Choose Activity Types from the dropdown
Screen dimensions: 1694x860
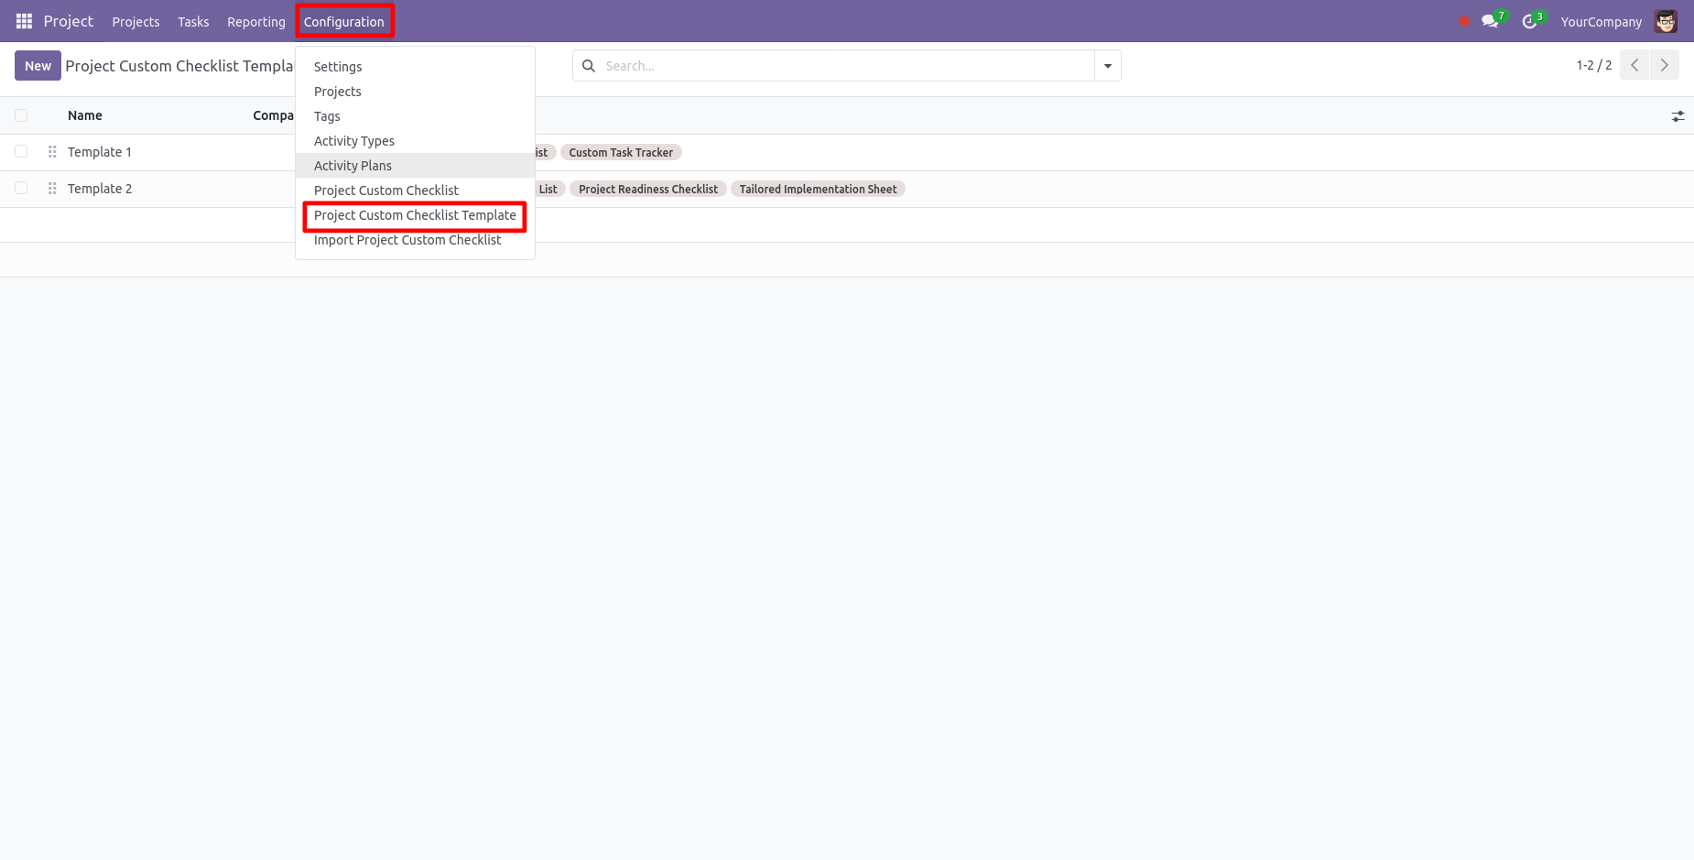415,141
